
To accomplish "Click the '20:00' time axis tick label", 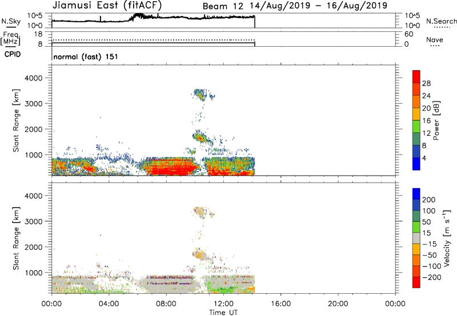I will [x=338, y=304].
